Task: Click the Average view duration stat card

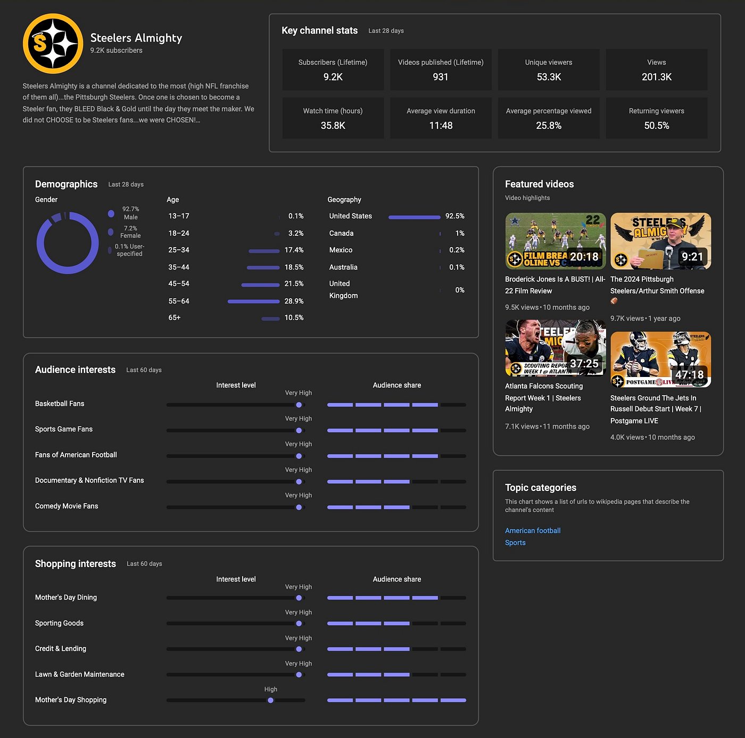Action: 441,118
